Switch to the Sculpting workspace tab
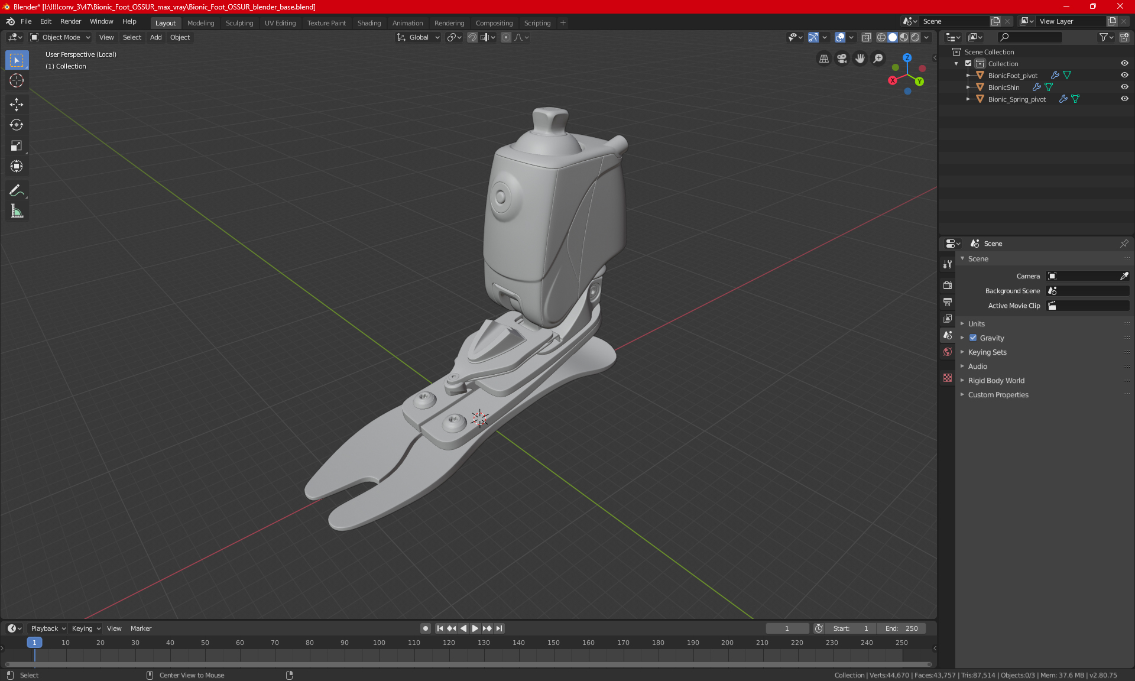This screenshot has width=1135, height=681. point(239,23)
